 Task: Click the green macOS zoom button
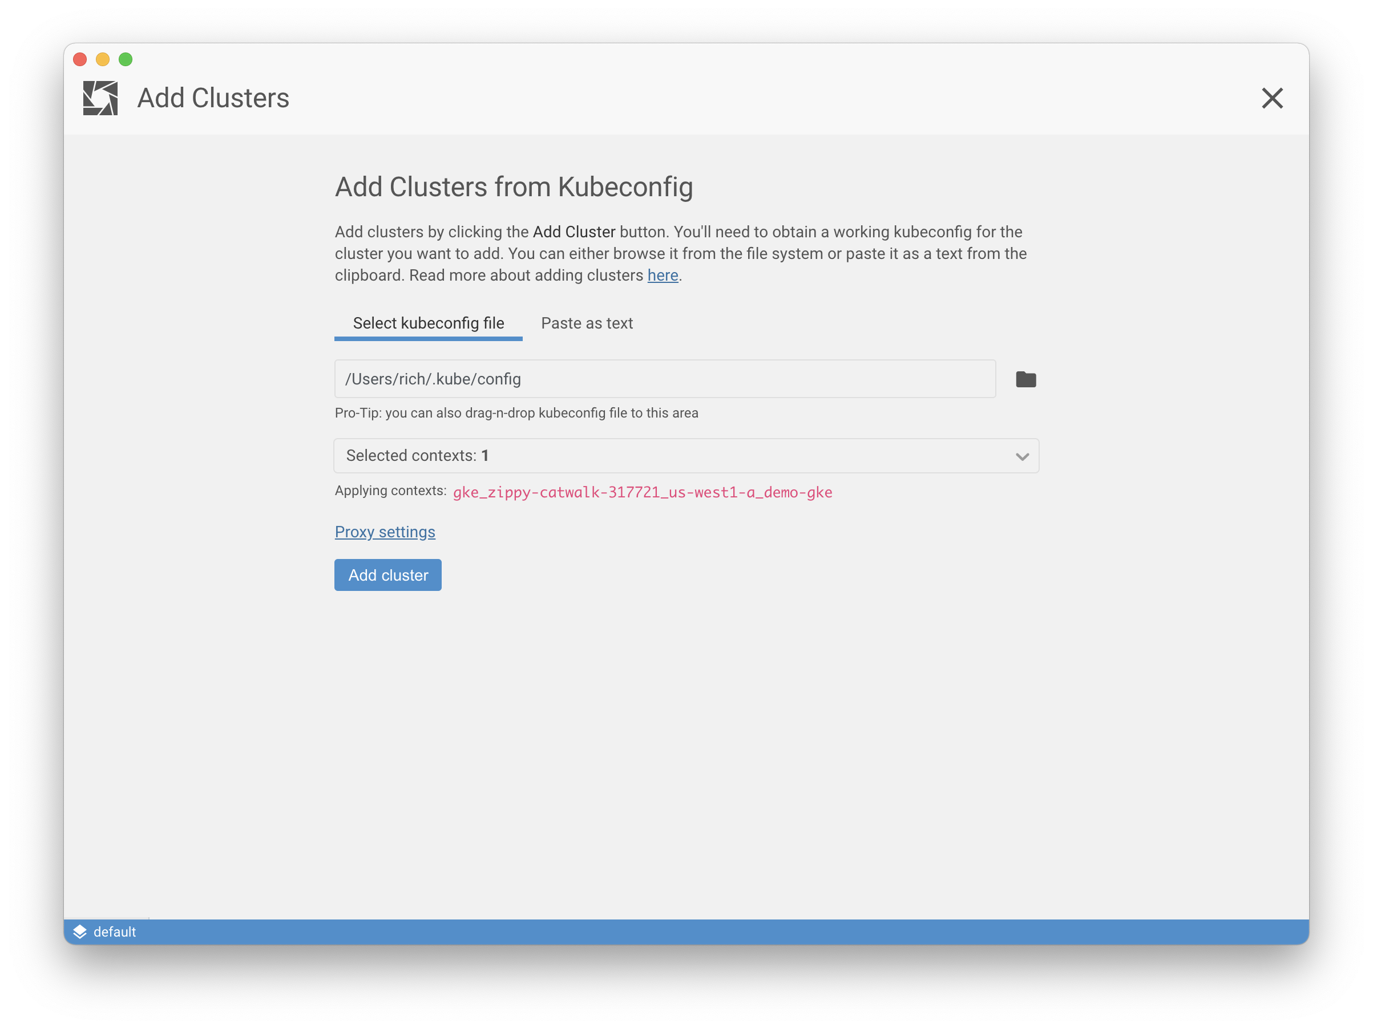[x=125, y=59]
